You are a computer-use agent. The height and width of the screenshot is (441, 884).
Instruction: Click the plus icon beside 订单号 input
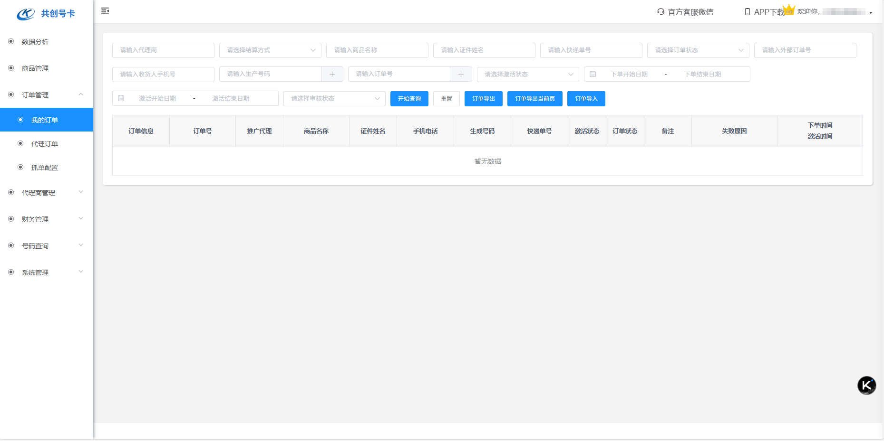click(x=461, y=74)
